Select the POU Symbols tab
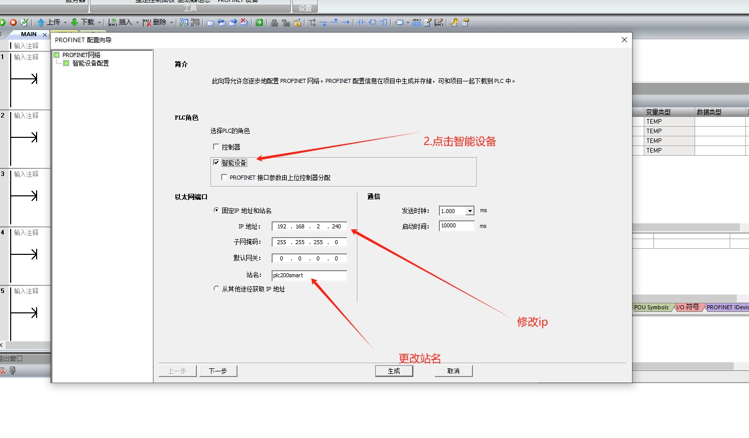Image resolution: width=749 pixels, height=438 pixels. tap(651, 307)
